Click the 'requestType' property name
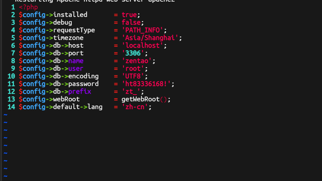The image size is (322, 181). point(74,30)
